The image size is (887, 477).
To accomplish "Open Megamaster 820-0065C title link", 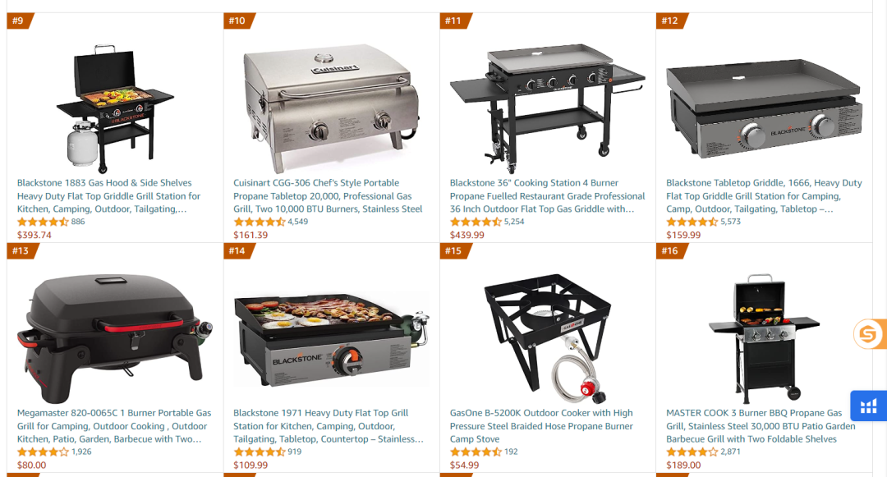I will (114, 426).
